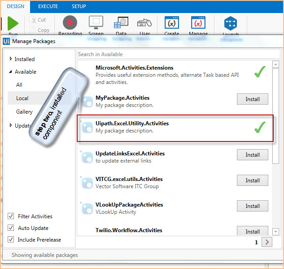Open the Screen Scraping tool icon

(96, 22)
